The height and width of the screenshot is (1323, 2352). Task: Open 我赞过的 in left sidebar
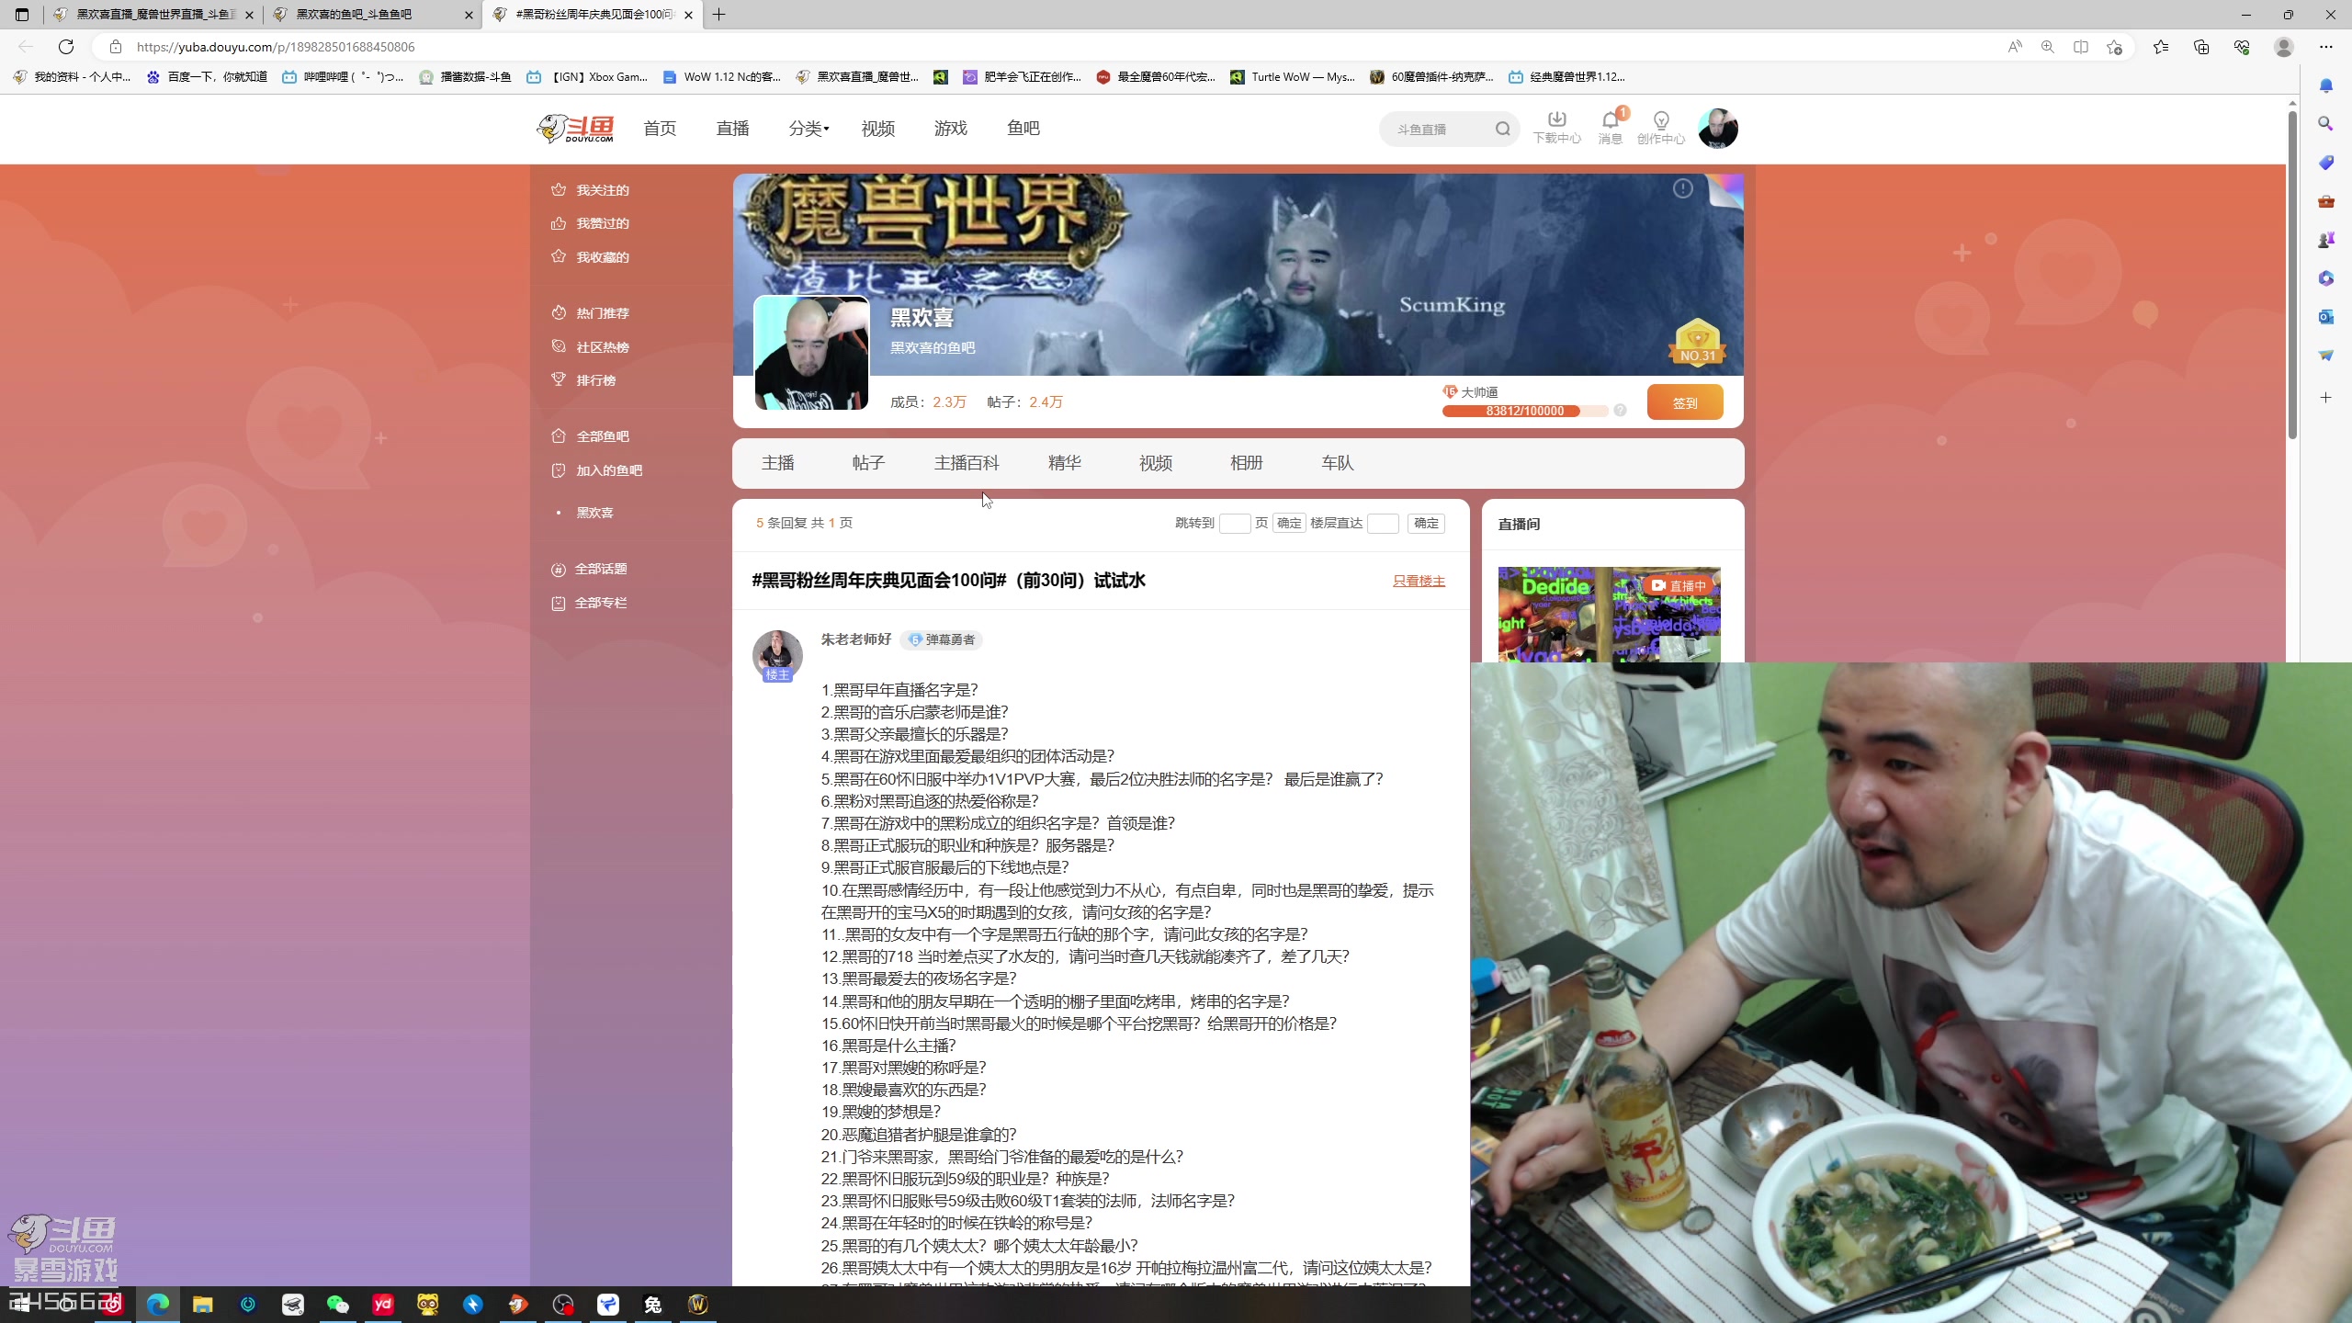pyautogui.click(x=590, y=223)
